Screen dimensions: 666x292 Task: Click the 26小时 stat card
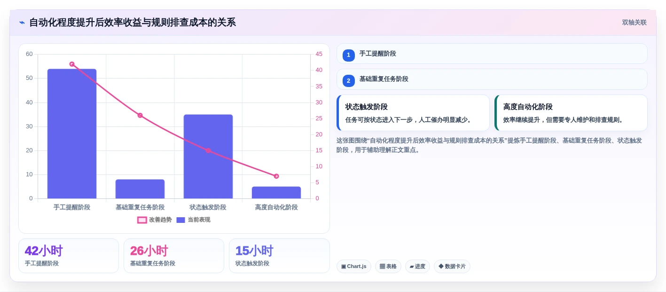coord(174,256)
